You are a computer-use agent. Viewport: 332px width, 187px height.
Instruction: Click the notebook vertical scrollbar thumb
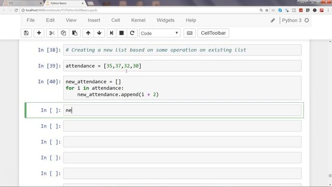coord(330,176)
